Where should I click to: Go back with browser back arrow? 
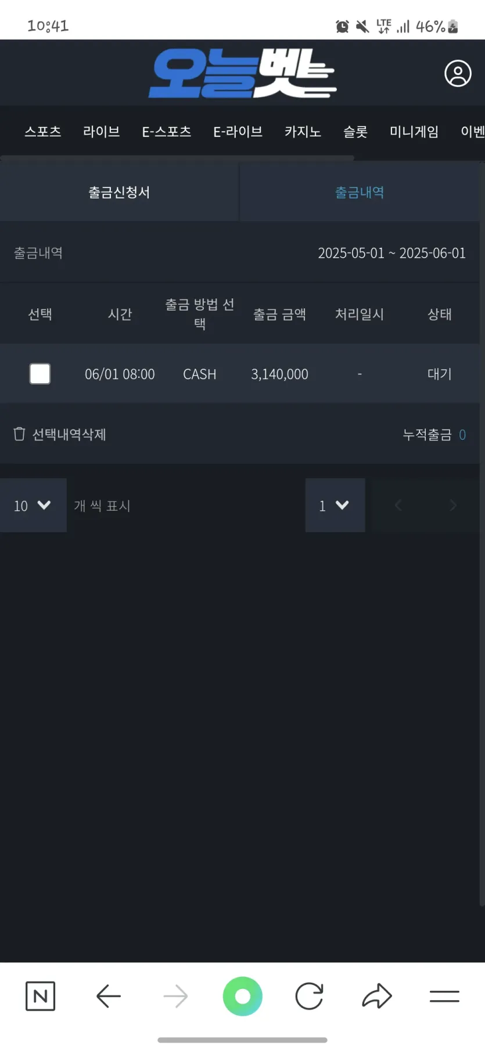coord(109,996)
